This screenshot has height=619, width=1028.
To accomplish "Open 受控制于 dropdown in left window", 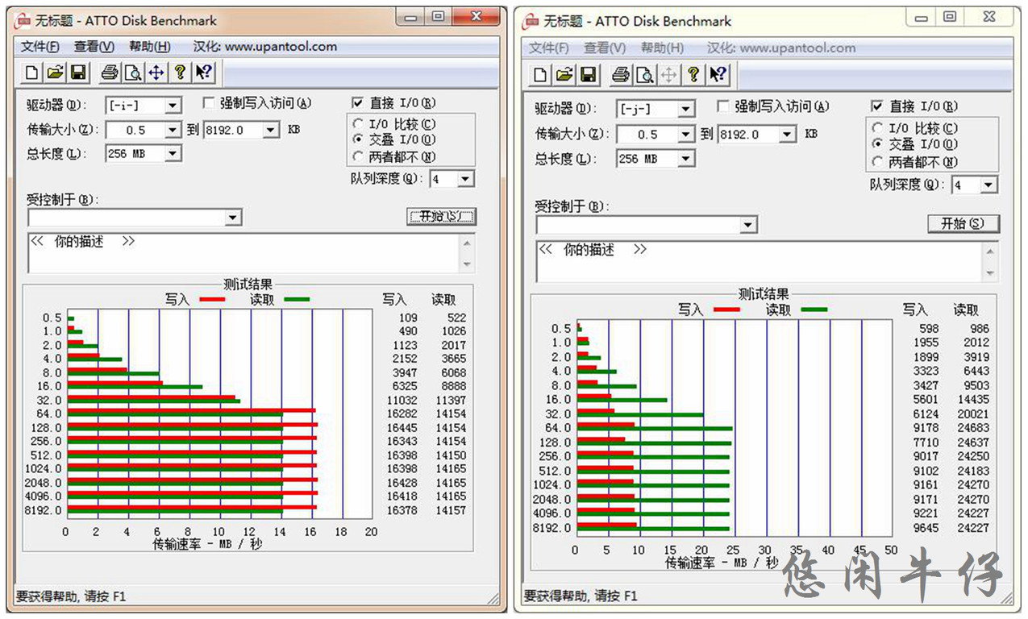I will point(233,218).
